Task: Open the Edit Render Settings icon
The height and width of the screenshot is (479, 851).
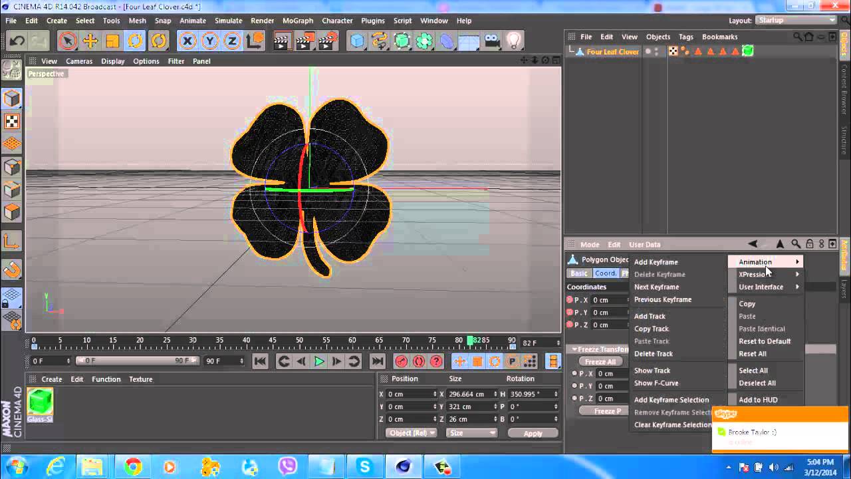Action: point(327,41)
